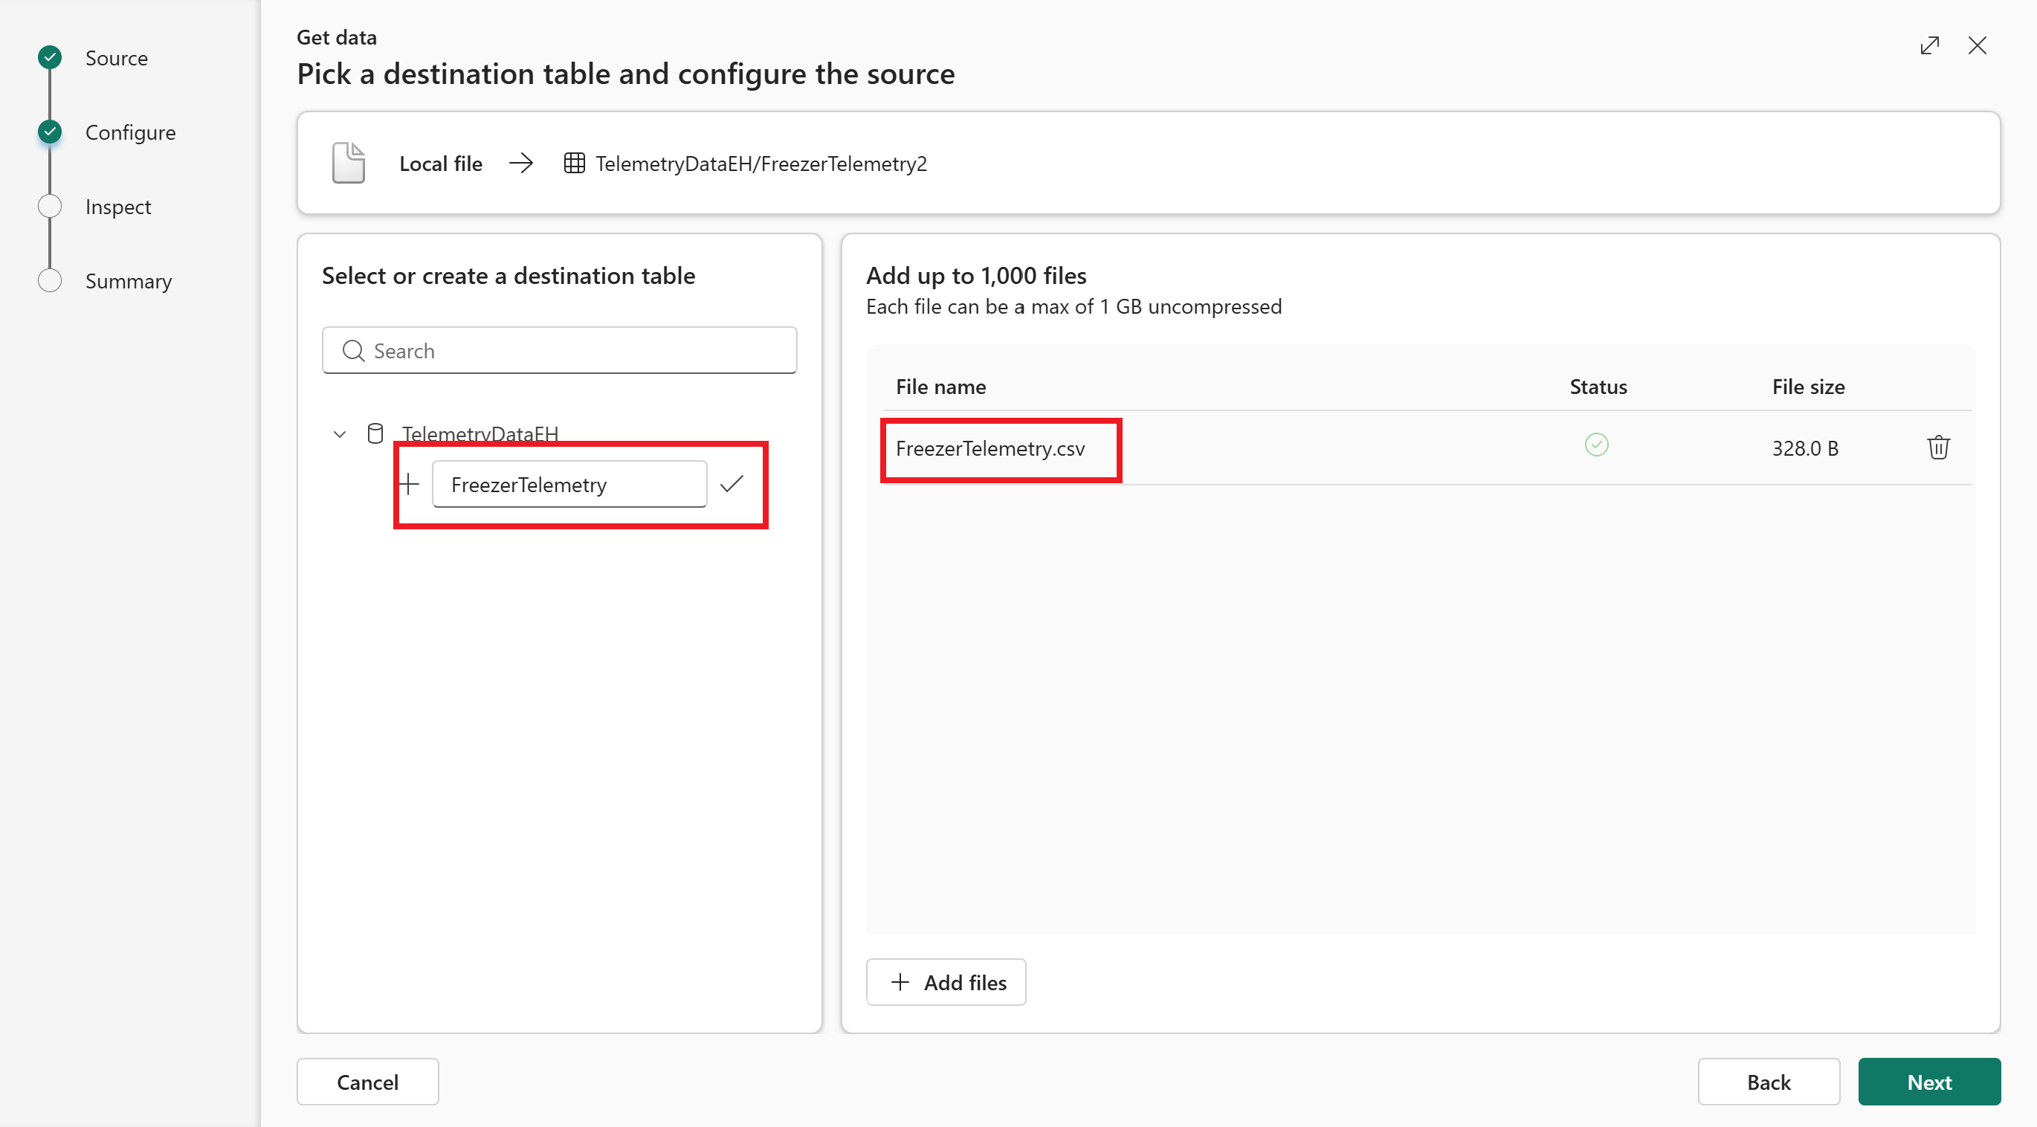Confirm table name with checkmark icon
This screenshot has width=2037, height=1127.
tap(732, 483)
